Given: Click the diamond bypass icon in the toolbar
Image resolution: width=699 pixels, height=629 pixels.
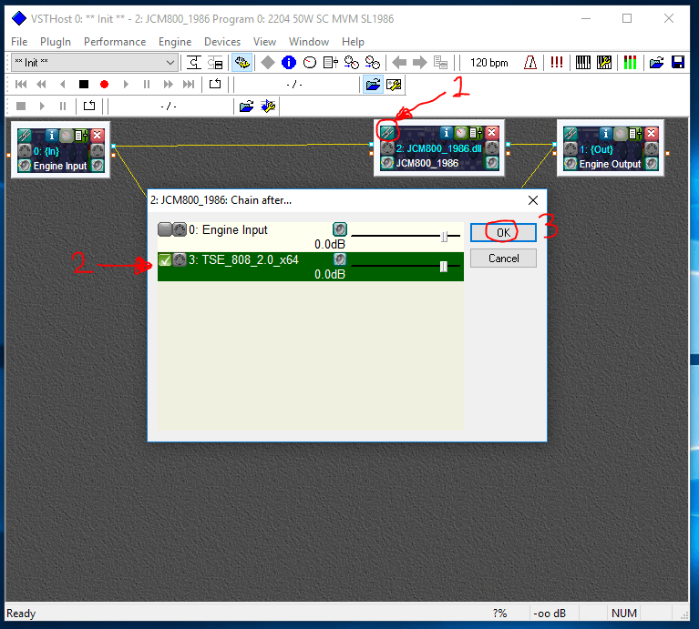Looking at the screenshot, I should click(268, 62).
